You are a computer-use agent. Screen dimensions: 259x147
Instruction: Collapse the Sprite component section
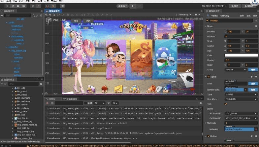pos(206,77)
